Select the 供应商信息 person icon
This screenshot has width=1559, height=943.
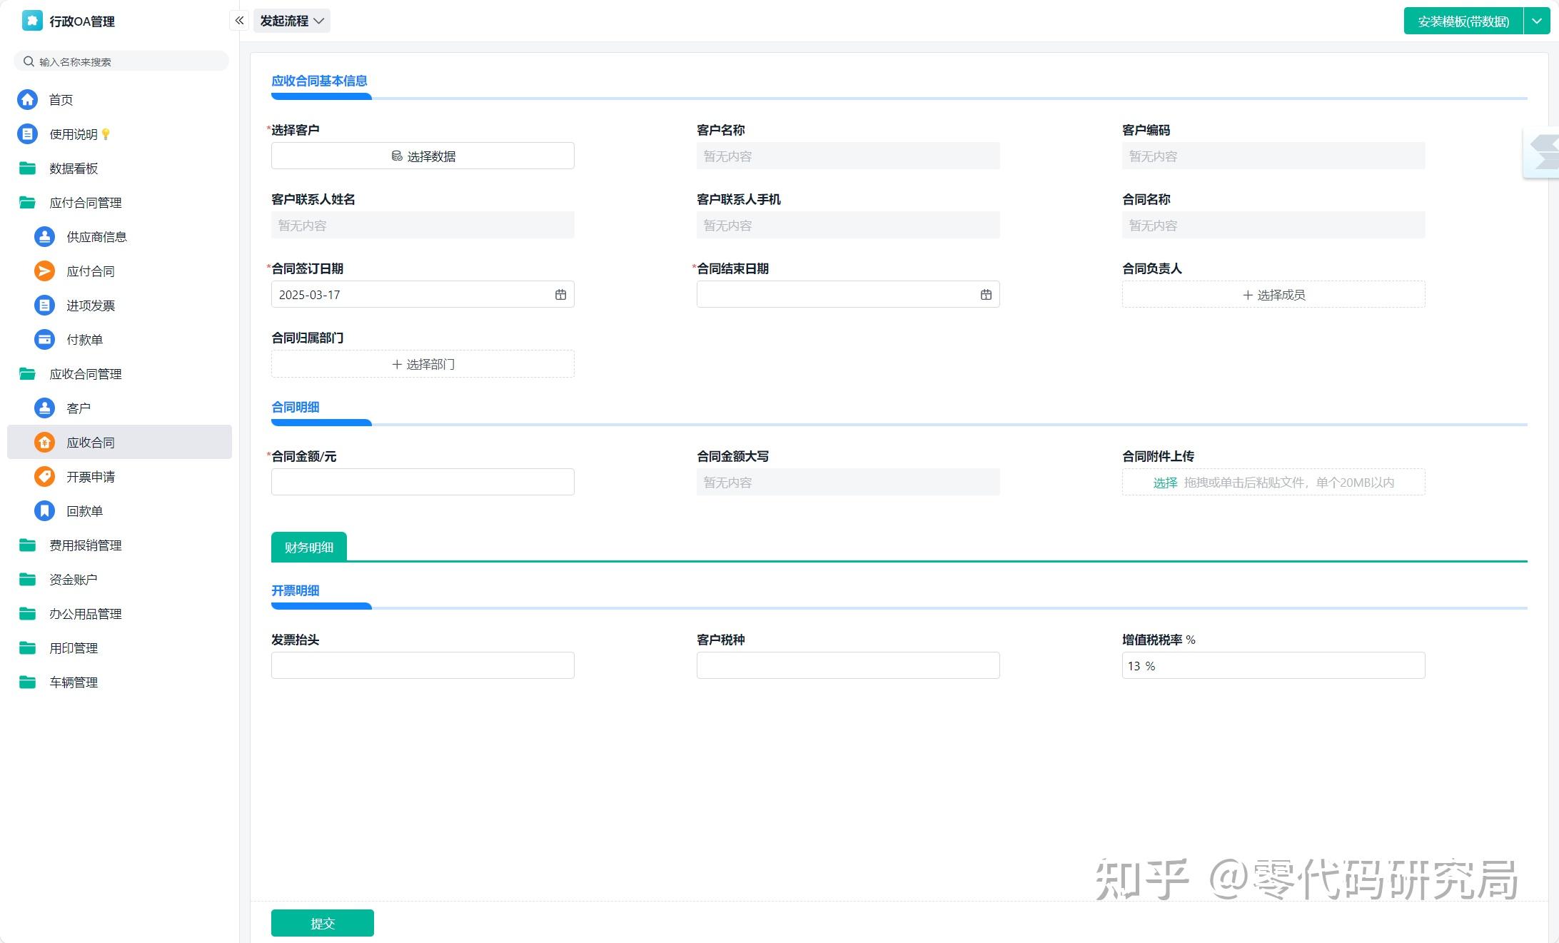pyautogui.click(x=44, y=236)
